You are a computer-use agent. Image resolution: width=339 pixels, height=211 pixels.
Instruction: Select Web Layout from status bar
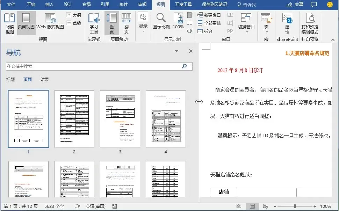point(266,206)
